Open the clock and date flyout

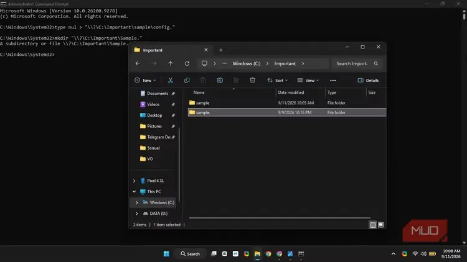point(451,254)
